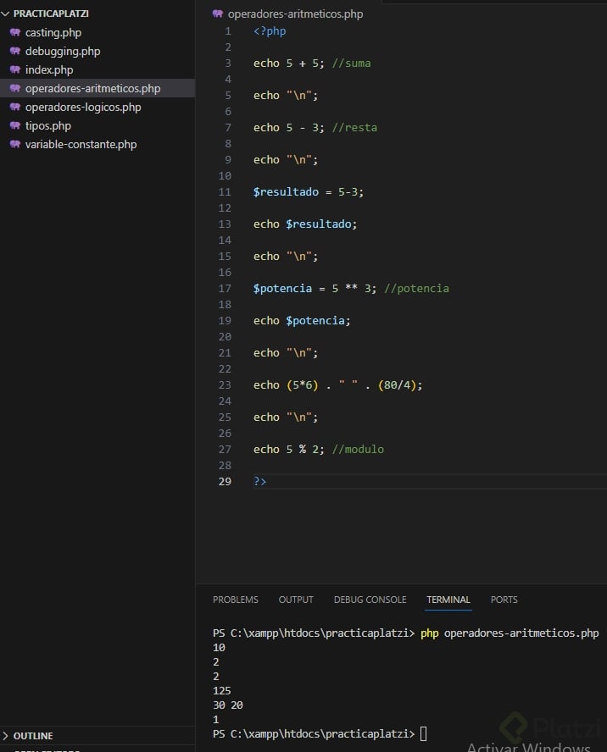Click the PHP icon beside operadores-logicos.php
This screenshot has height=752, width=607.
[14, 107]
